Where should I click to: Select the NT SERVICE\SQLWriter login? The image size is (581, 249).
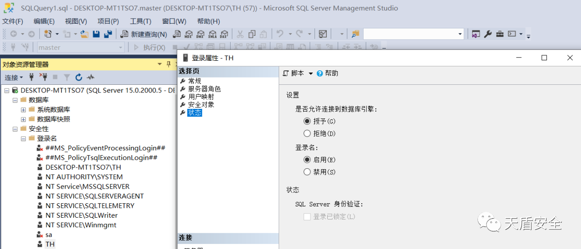[x=81, y=215]
